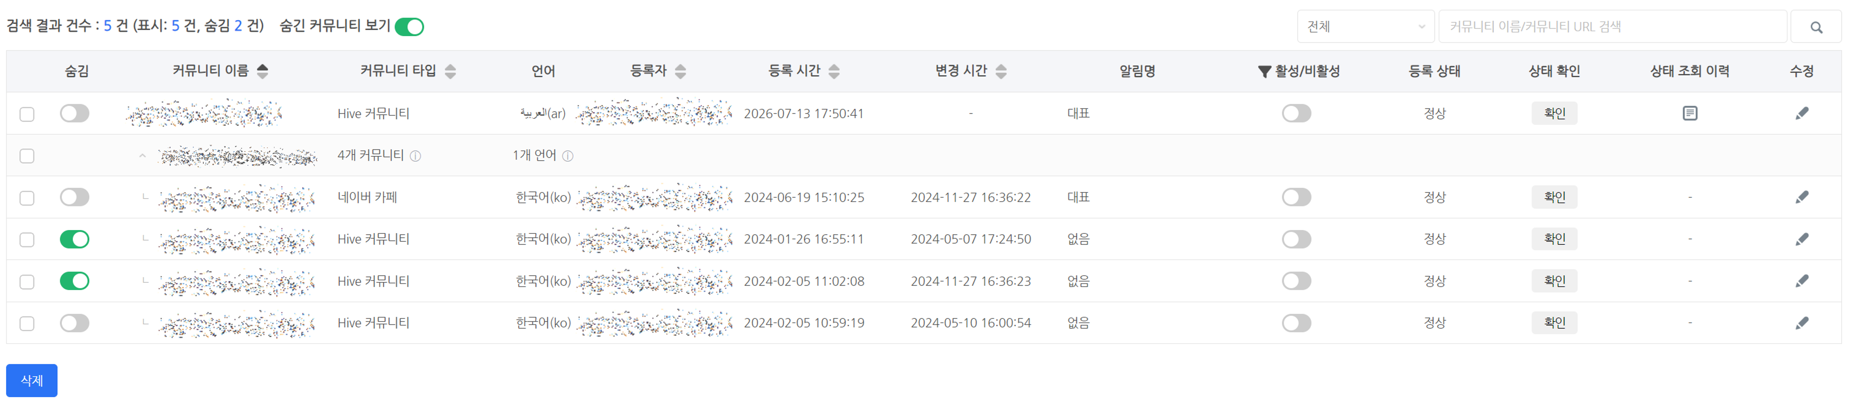This screenshot has height=402, width=1853.
Task: Collapse the 4개 커뮤니티 group chevron
Action: pyautogui.click(x=143, y=155)
